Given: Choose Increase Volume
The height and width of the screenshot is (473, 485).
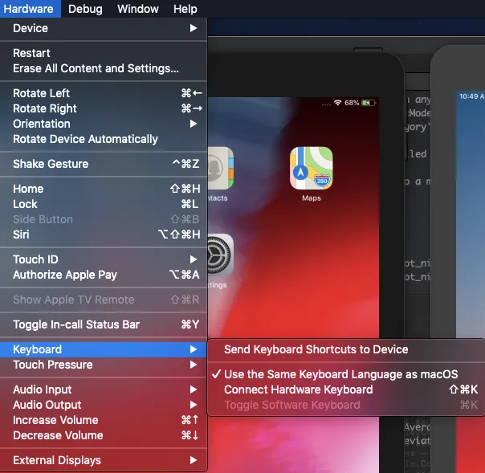Looking at the screenshot, I should pyautogui.click(x=104, y=420).
